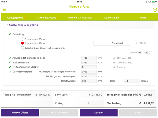Switch to Klantgegevens tab

[15, 18]
